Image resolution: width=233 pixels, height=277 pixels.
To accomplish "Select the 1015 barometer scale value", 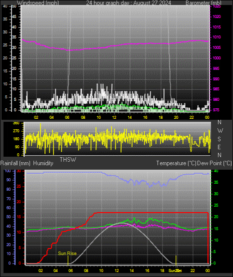I will (216, 27).
